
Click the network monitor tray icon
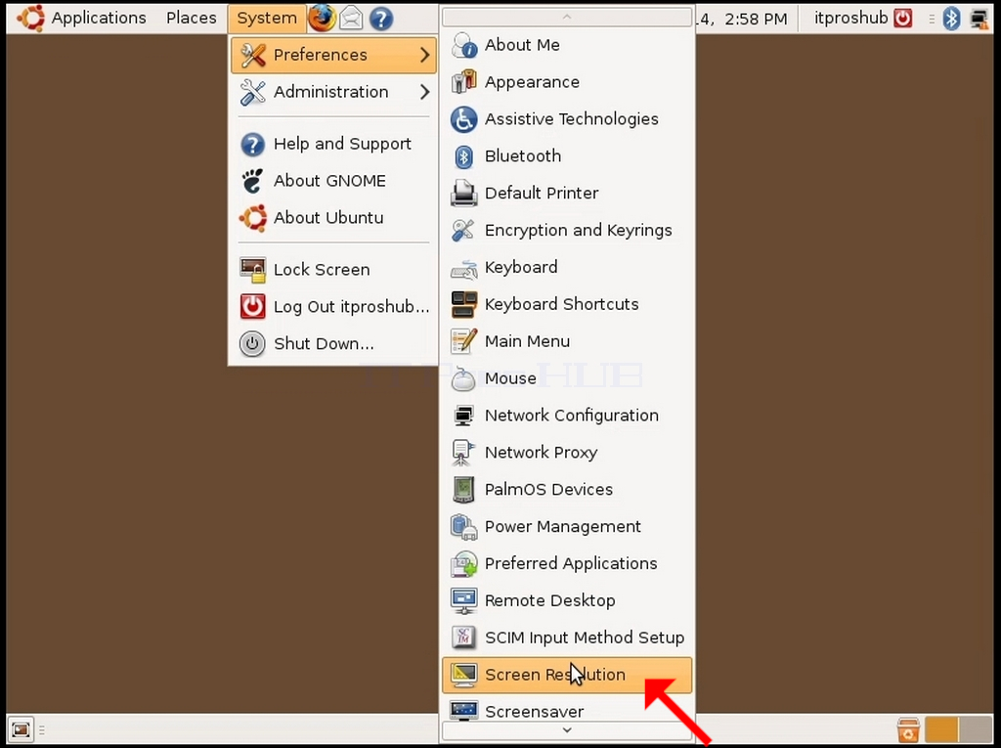coord(979,19)
